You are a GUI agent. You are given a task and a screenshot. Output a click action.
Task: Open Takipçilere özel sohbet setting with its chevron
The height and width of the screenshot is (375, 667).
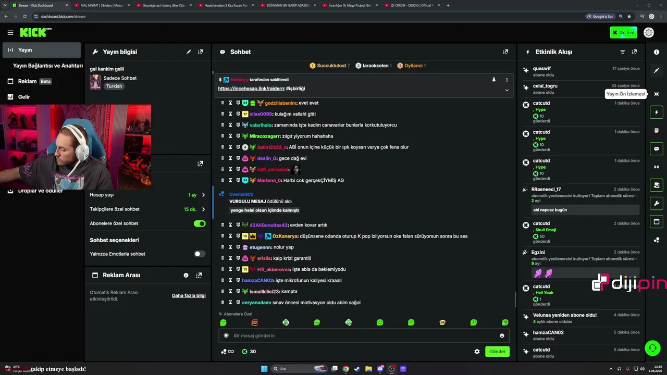(x=203, y=209)
